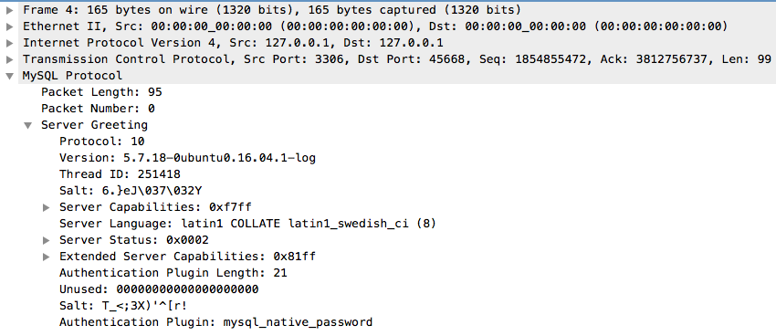The width and height of the screenshot is (776, 336).
Task: Expand Server Capabilities 0xf7ff flags
Action: (47, 207)
